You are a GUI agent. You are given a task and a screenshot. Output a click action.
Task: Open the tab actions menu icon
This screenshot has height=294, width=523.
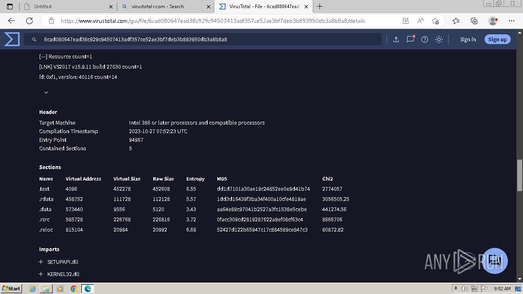point(10,7)
